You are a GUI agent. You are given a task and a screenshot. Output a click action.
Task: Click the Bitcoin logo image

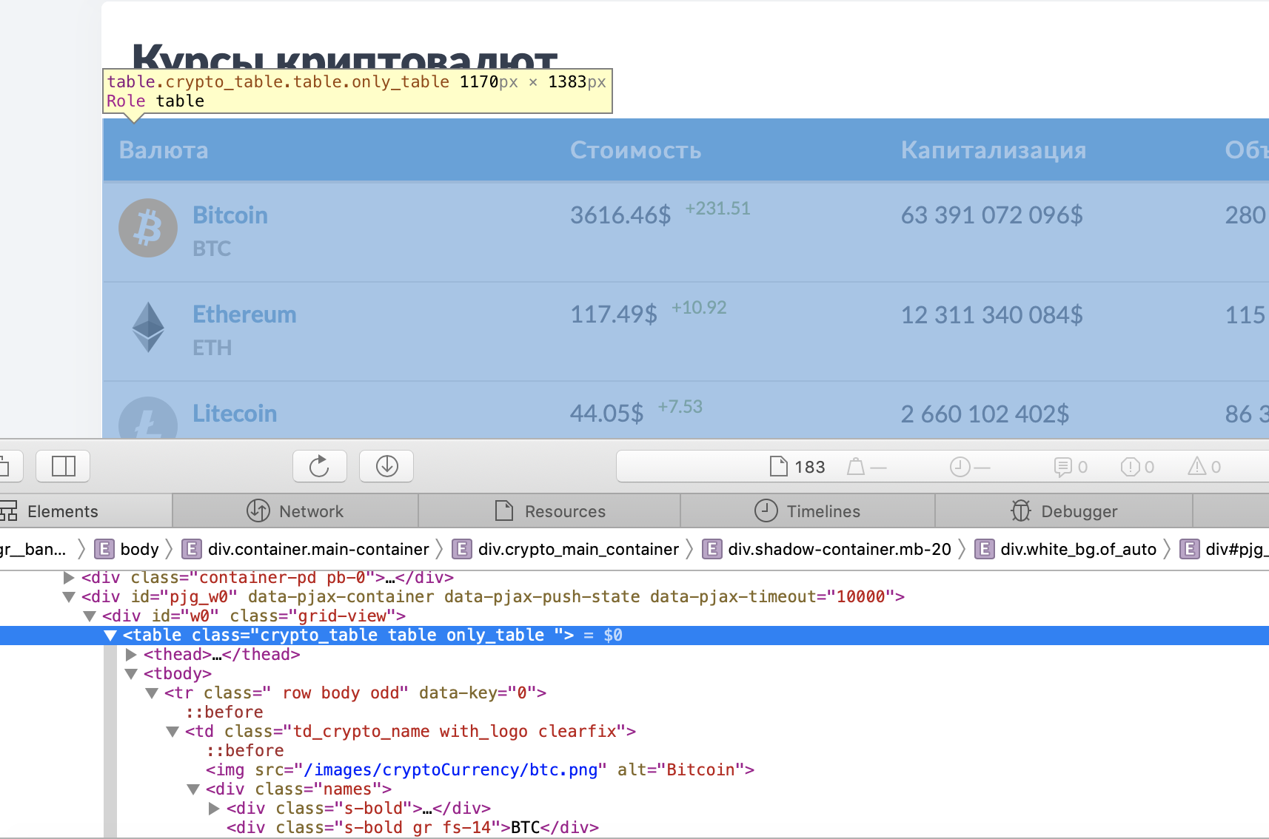(x=148, y=228)
